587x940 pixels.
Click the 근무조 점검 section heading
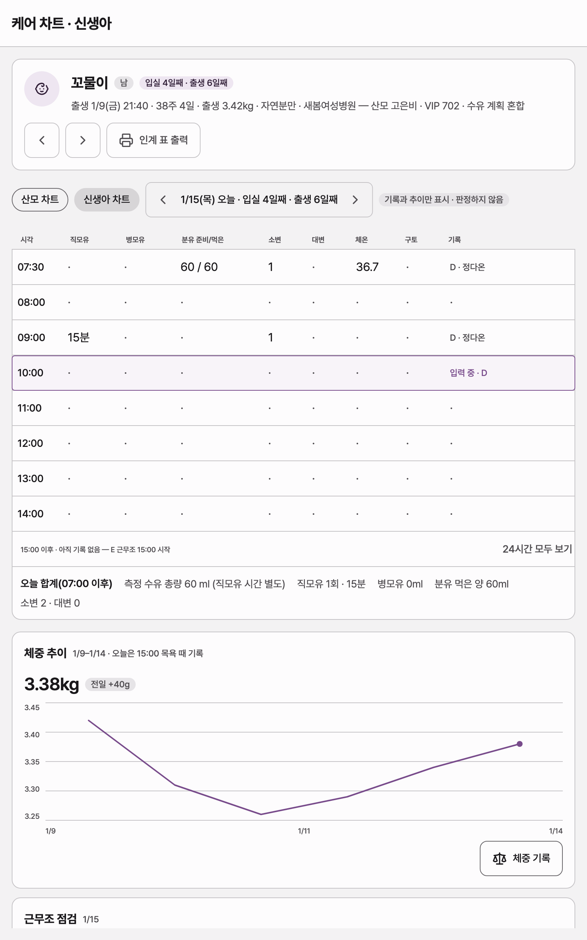pyautogui.click(x=51, y=919)
